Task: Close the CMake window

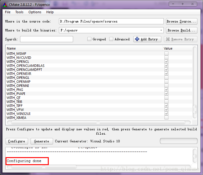Action: 193,4
